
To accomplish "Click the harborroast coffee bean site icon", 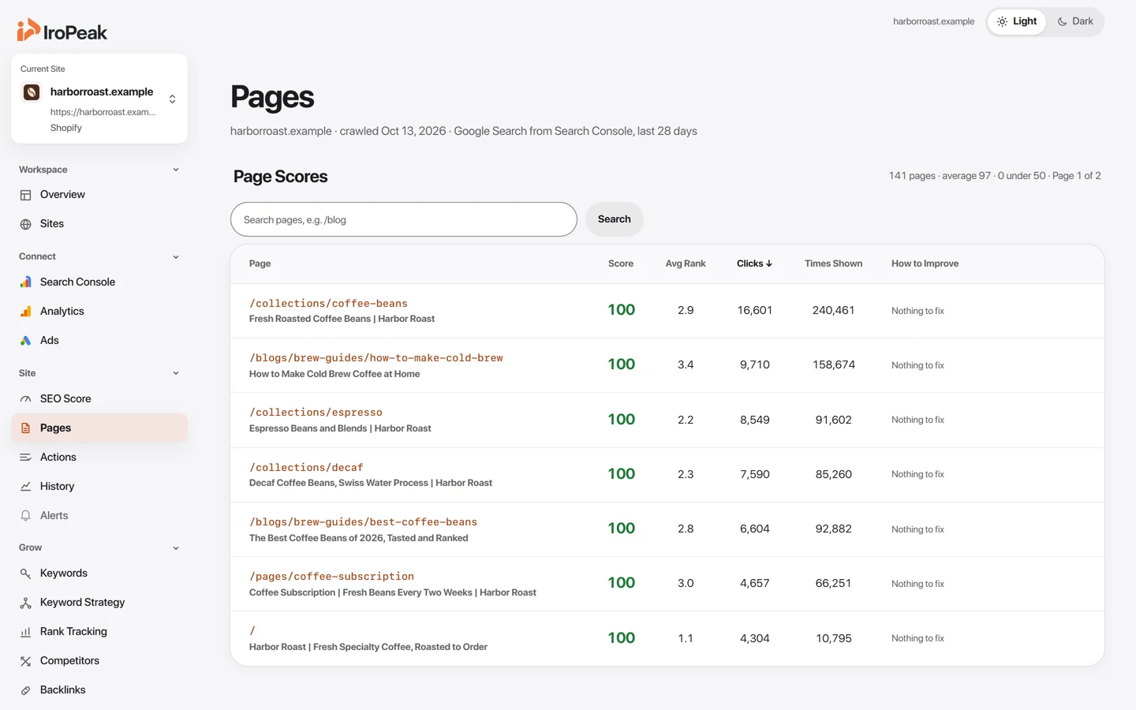I will 32,92.
